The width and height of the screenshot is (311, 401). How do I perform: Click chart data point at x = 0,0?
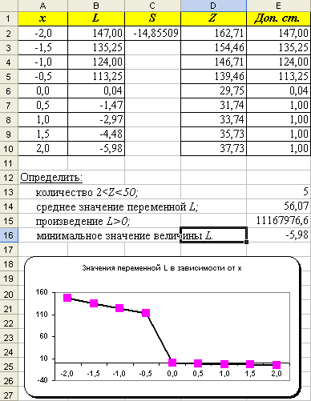[x=172, y=363]
